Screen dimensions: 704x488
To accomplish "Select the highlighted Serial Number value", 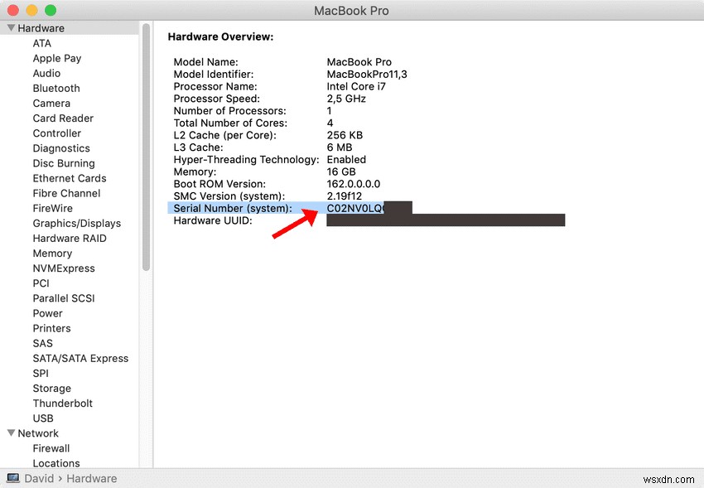I will coord(351,208).
